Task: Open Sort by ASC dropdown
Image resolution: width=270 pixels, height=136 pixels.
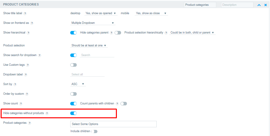Action: 78,84
